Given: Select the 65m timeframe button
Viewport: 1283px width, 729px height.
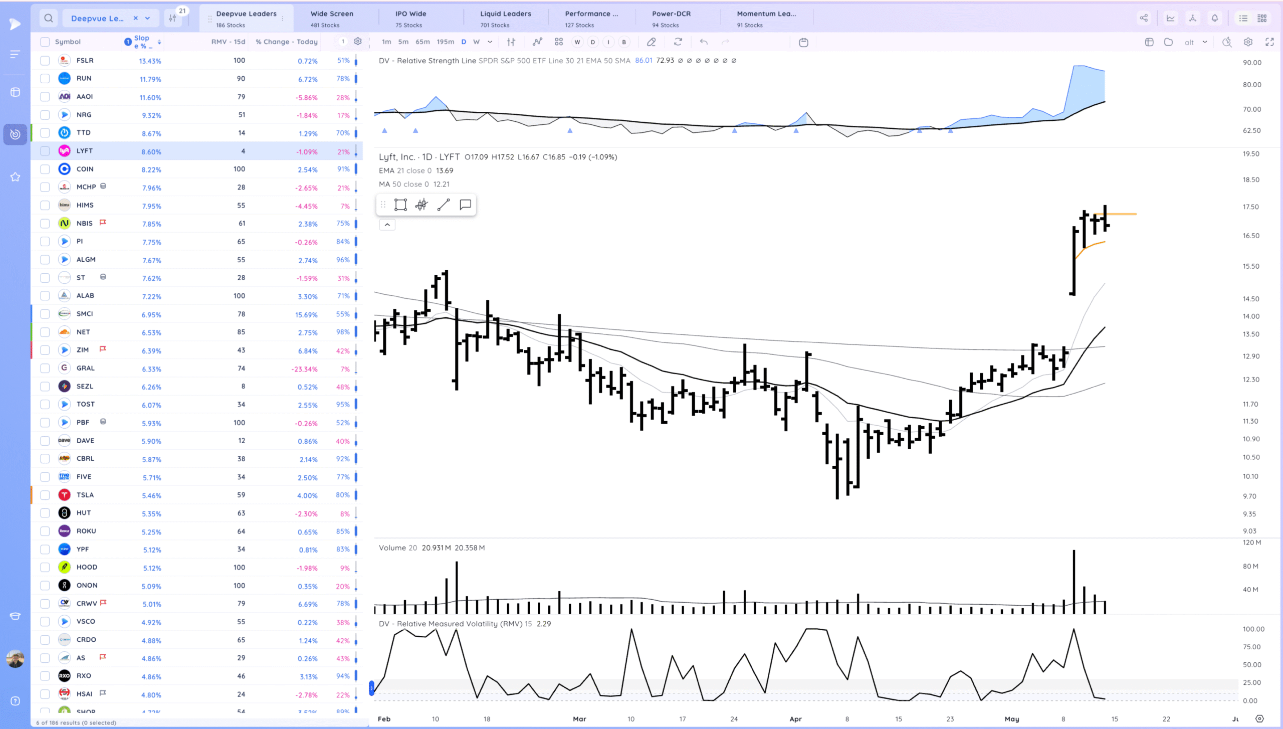Looking at the screenshot, I should click(422, 42).
